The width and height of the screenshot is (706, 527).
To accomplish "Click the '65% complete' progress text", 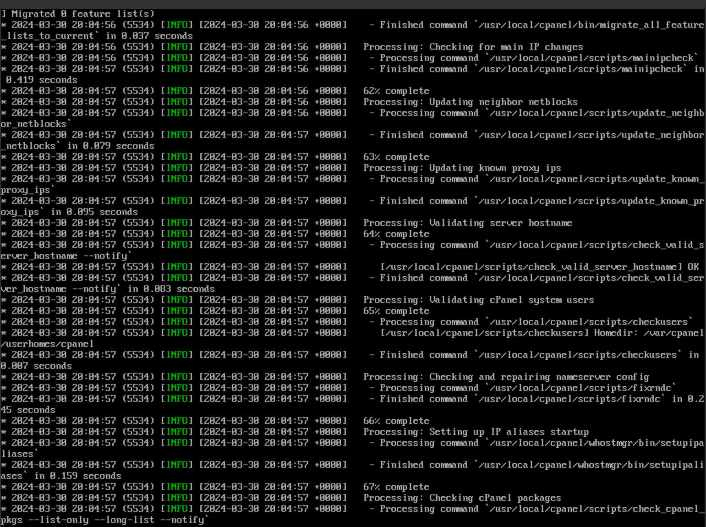I will point(396,311).
